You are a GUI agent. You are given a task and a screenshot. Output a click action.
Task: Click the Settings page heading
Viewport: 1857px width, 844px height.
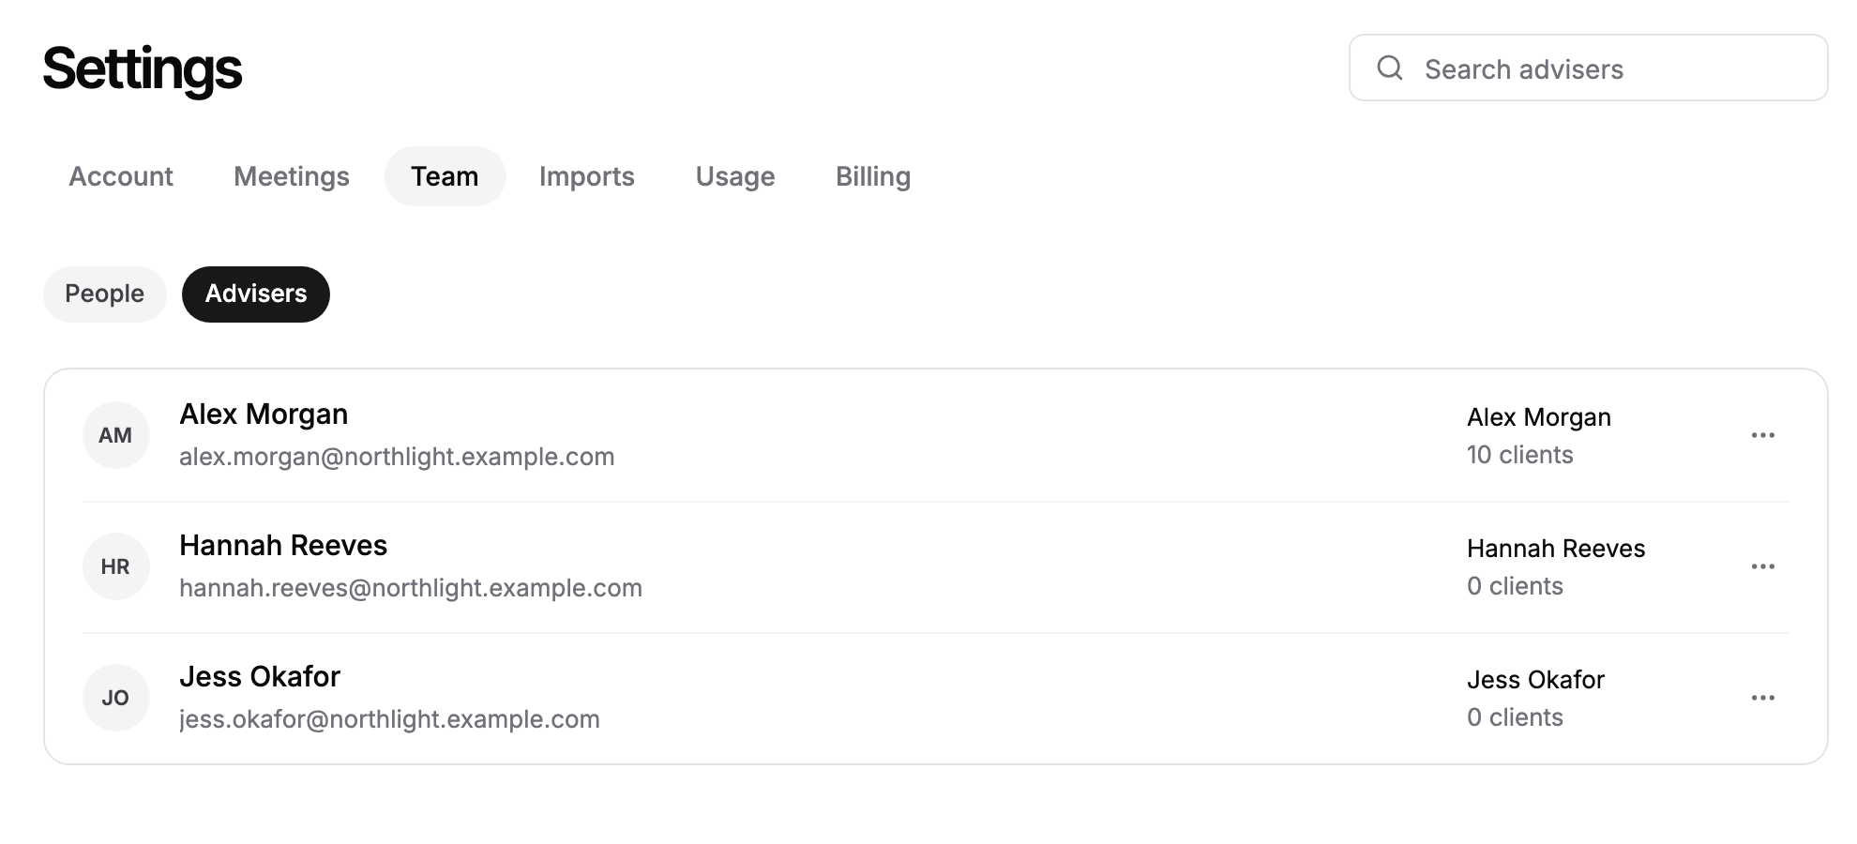point(143,69)
